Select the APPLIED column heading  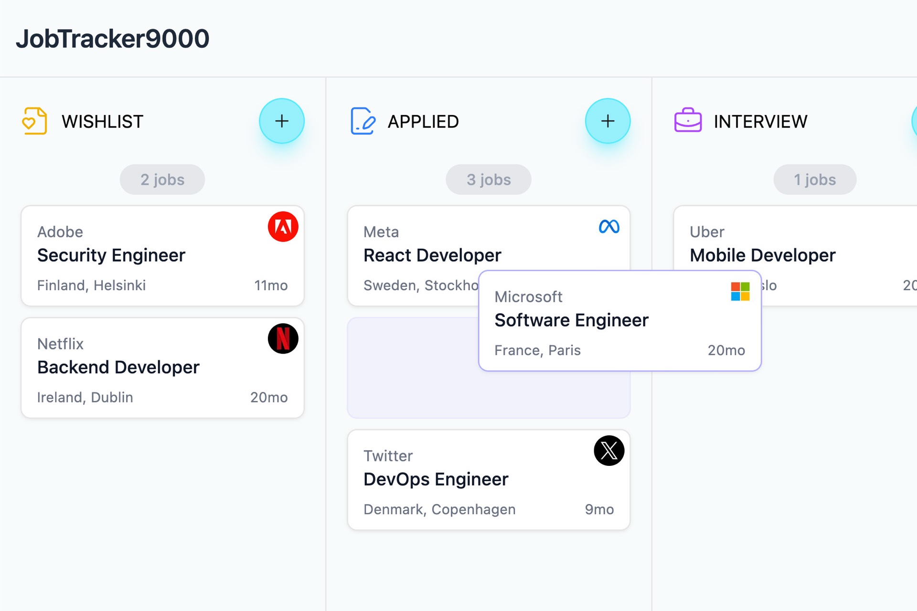[x=423, y=122]
